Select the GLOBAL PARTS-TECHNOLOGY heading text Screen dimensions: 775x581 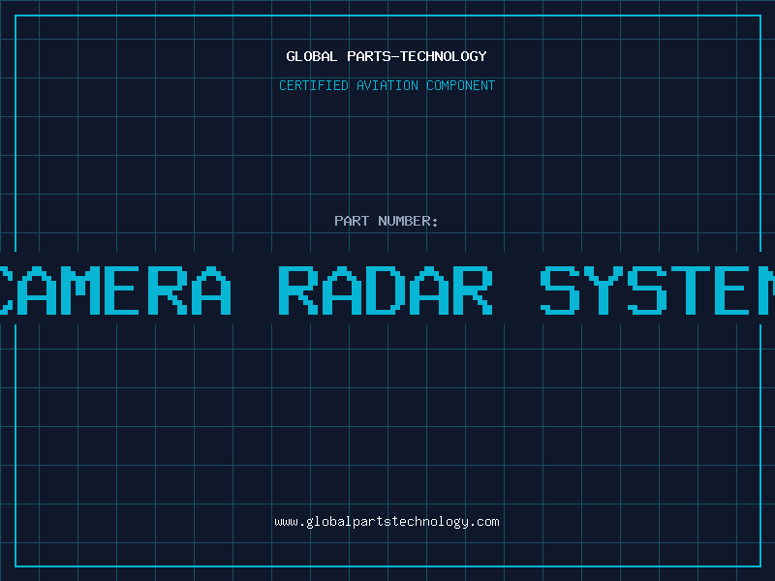387,56
